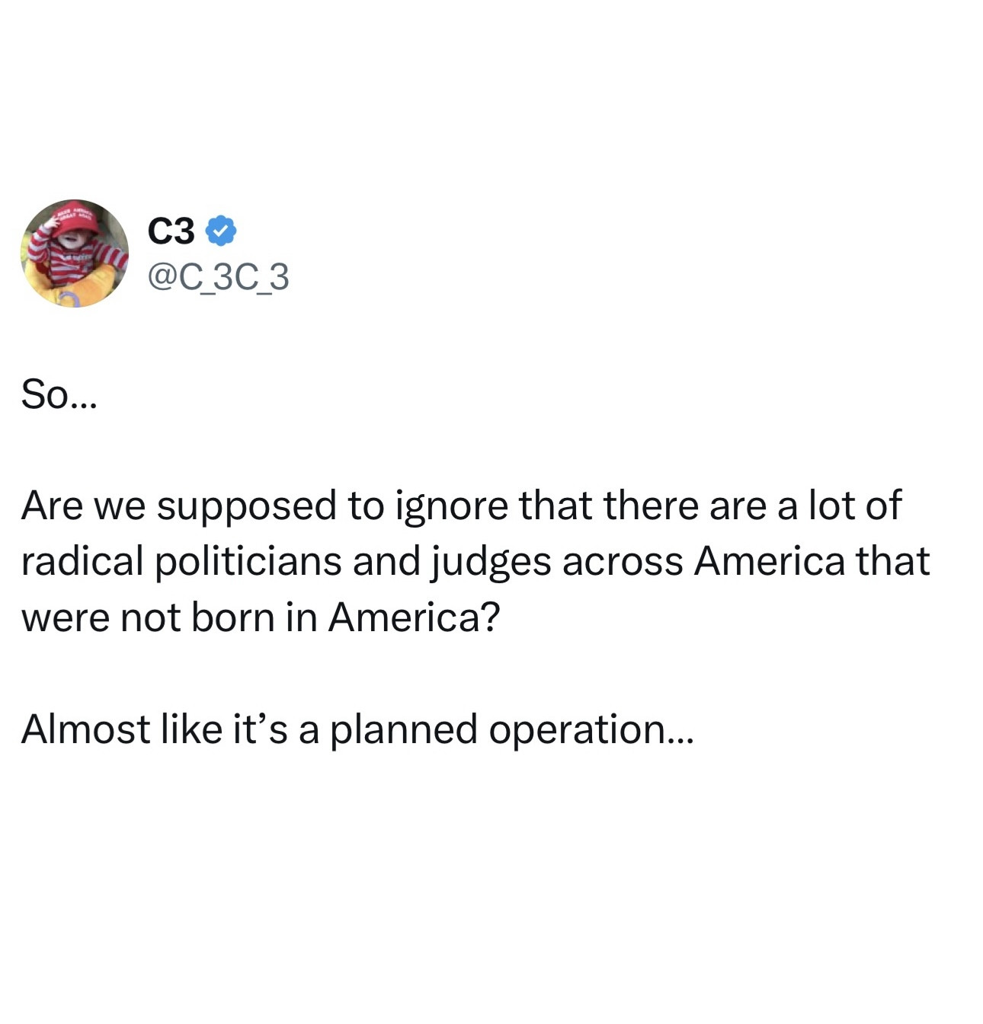
Task: Click "Almost like it's a planned operation..."
Action: pos(357,729)
